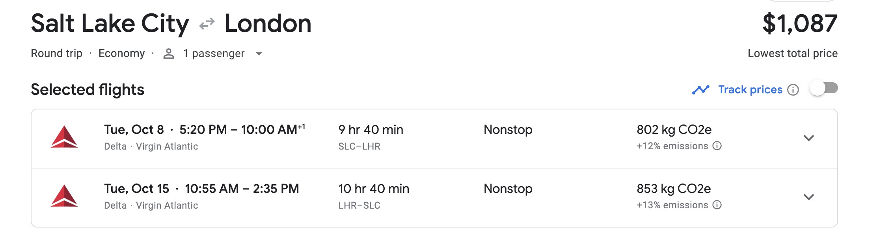The image size is (879, 248).
Task: Click the Salt Lake City heading
Action: point(110,24)
